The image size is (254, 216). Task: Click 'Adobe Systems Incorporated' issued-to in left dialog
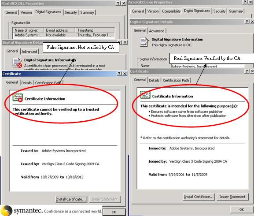tap(63, 151)
